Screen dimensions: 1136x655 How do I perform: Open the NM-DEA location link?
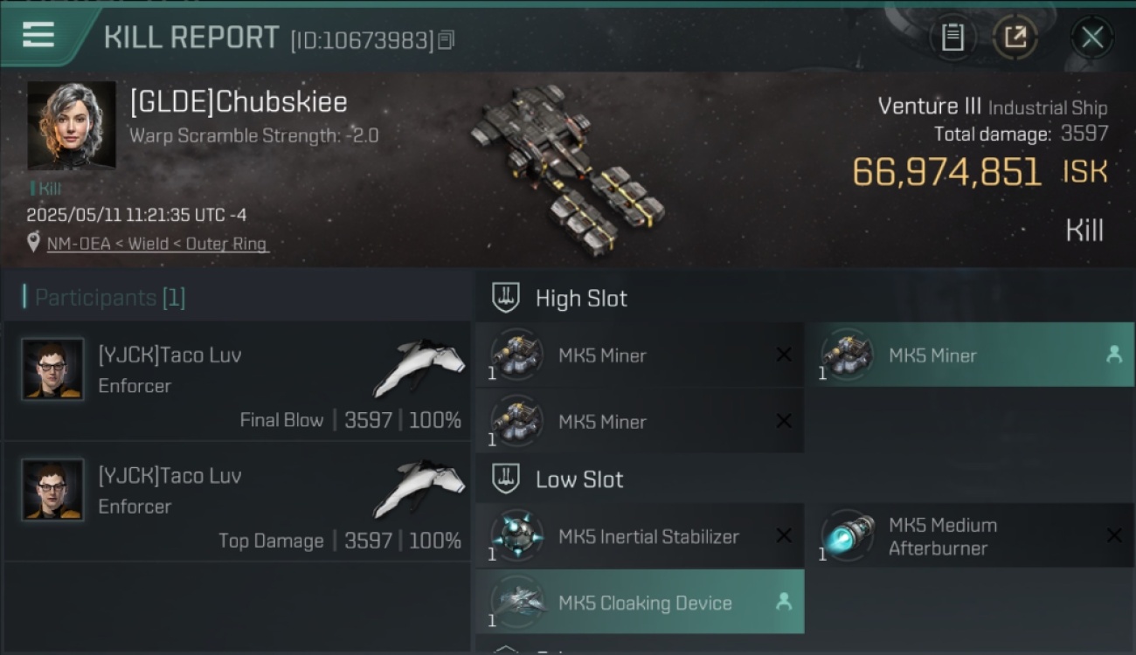157,244
